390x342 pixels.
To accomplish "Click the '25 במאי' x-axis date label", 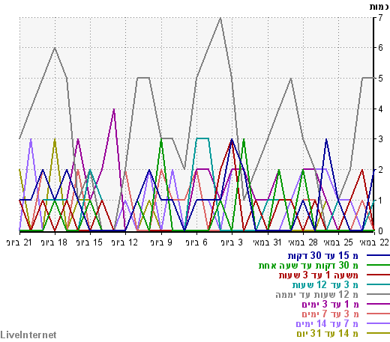I will pyautogui.click(x=338, y=242).
